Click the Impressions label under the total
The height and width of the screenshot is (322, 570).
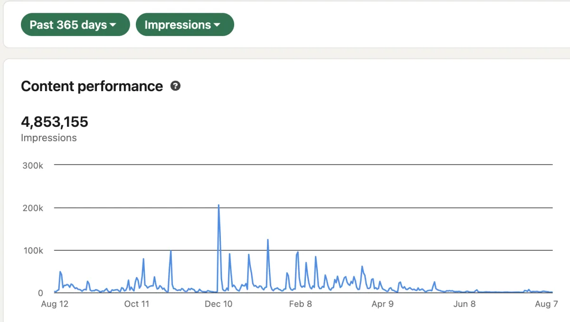(x=49, y=138)
